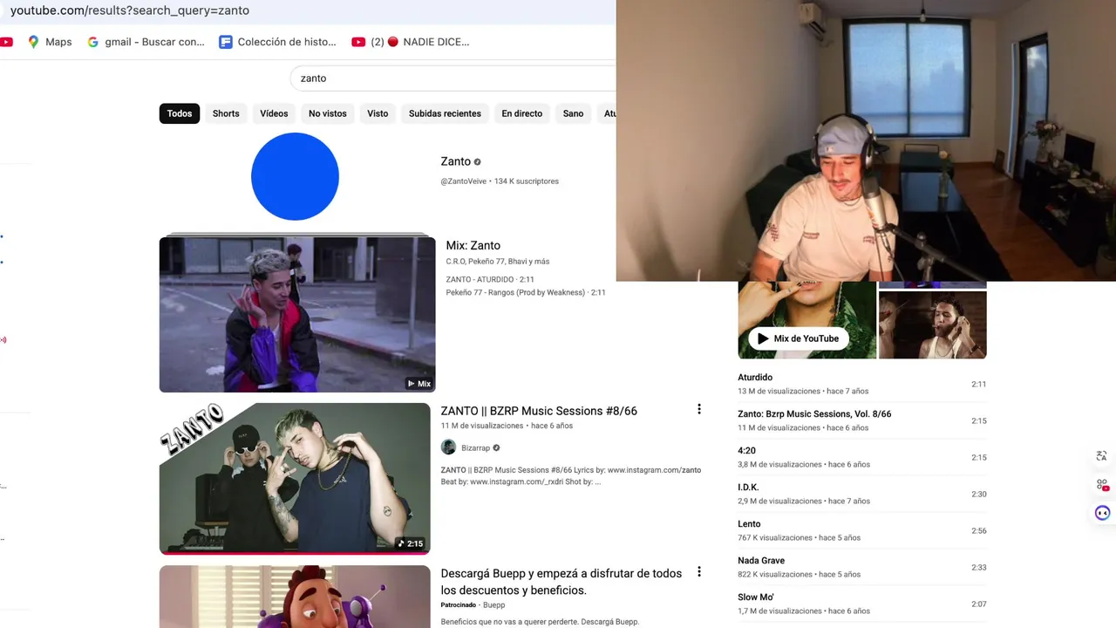
Task: Click the apps-with-YouTube extension icon
Action: tap(1102, 485)
